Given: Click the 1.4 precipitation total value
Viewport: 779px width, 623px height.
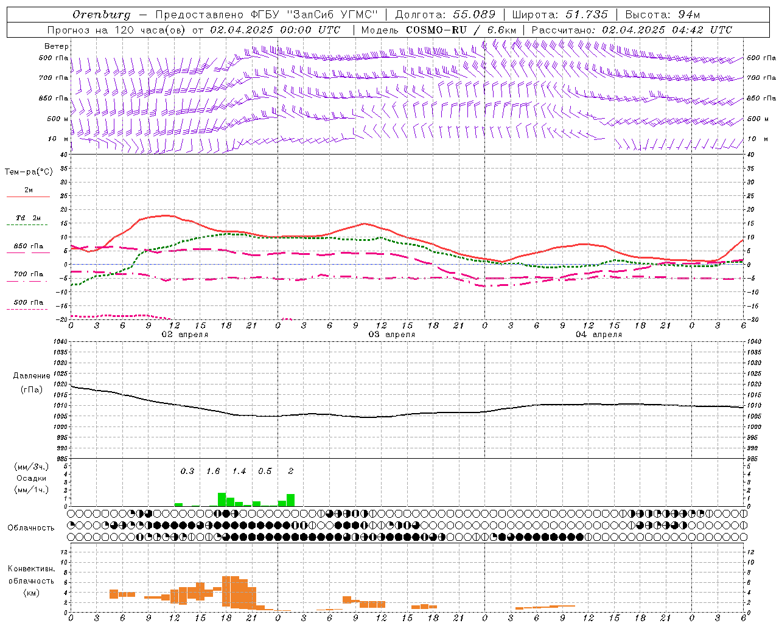Looking at the screenshot, I should 239,472.
